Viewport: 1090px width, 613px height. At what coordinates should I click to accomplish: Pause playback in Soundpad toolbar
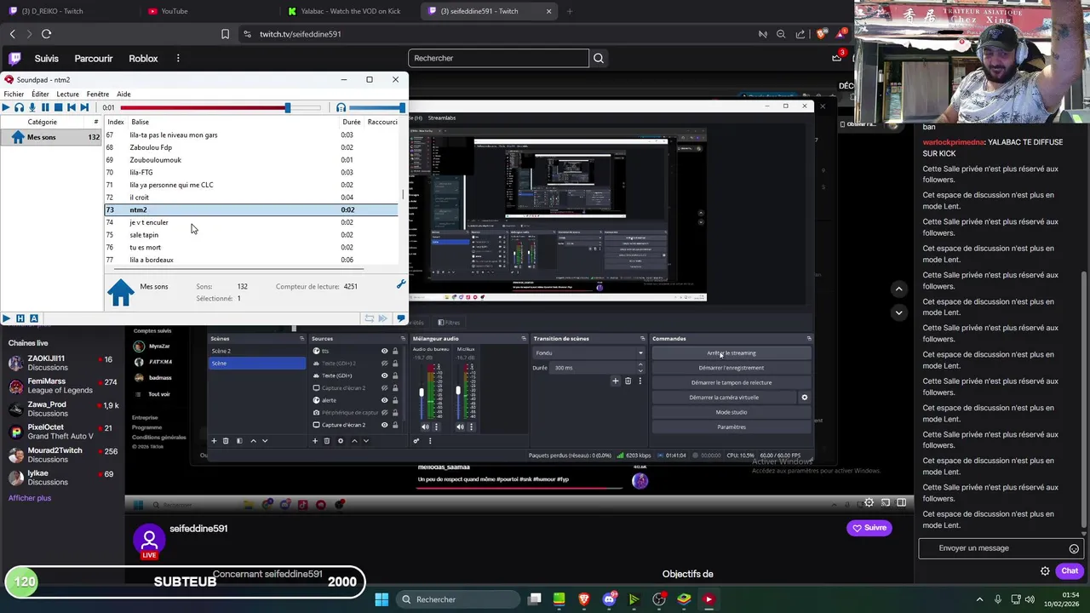(x=45, y=107)
